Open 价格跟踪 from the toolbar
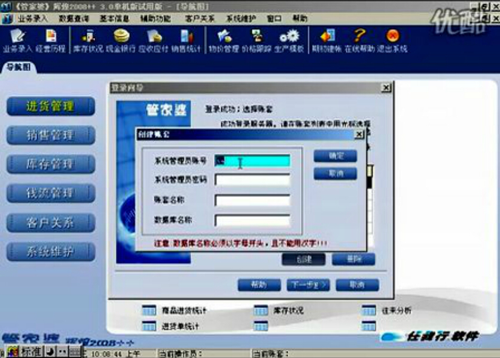The width and height of the screenshot is (500, 358). [x=257, y=41]
